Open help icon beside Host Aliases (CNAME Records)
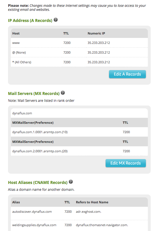 coord(71,182)
